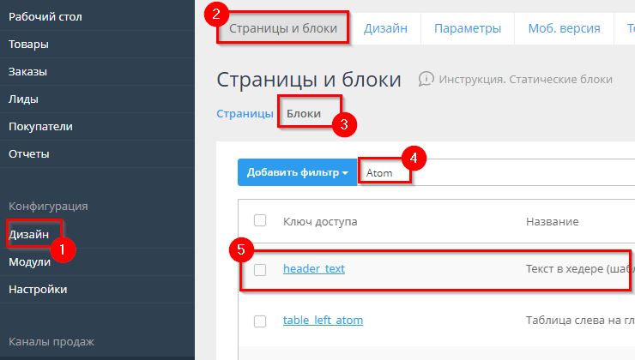Image resolution: width=635 pixels, height=360 pixels.
Task: Select Модули in the sidebar
Action: pyautogui.click(x=30, y=262)
